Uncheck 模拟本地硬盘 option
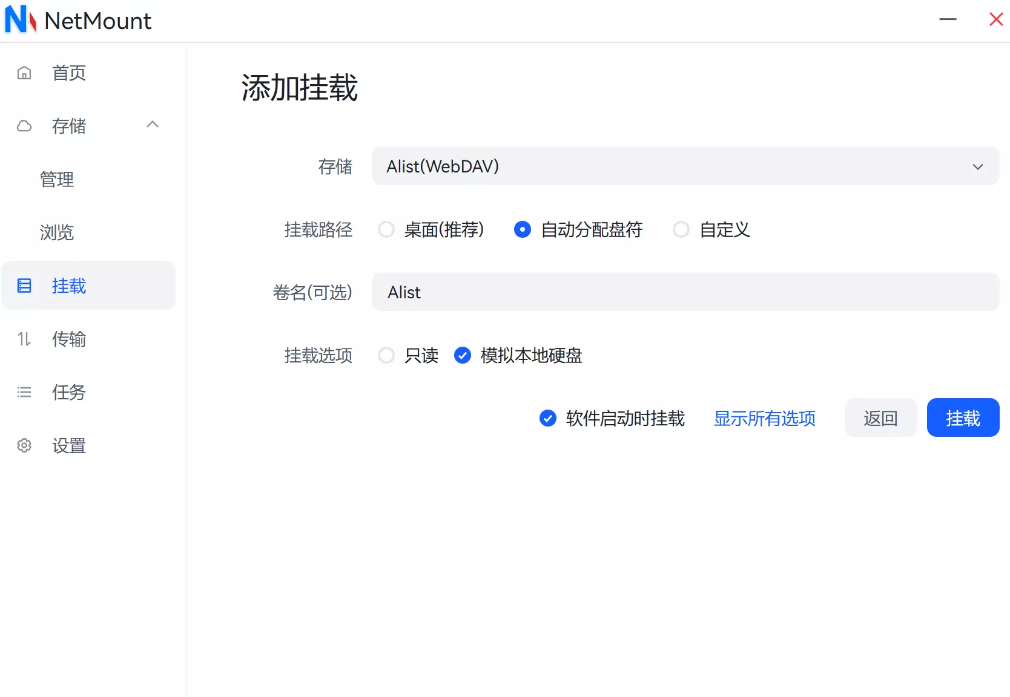This screenshot has width=1010, height=697. (x=463, y=356)
